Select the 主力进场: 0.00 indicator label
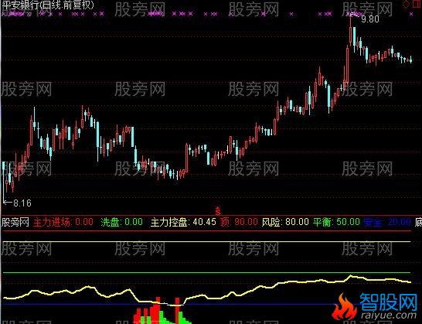This screenshot has height=324, width=422. (63, 223)
